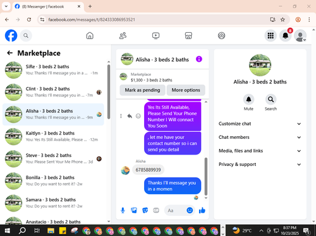Click the site information icon in address bar
The width and height of the screenshot is (316, 236).
42,20
